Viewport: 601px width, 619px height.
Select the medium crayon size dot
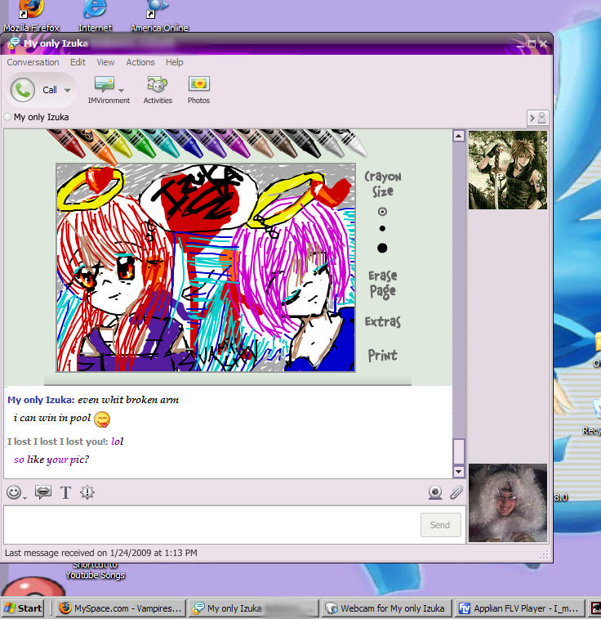coord(382,229)
